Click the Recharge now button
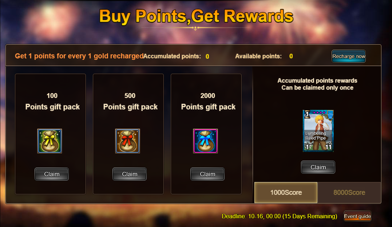392x227 pixels. click(x=349, y=56)
